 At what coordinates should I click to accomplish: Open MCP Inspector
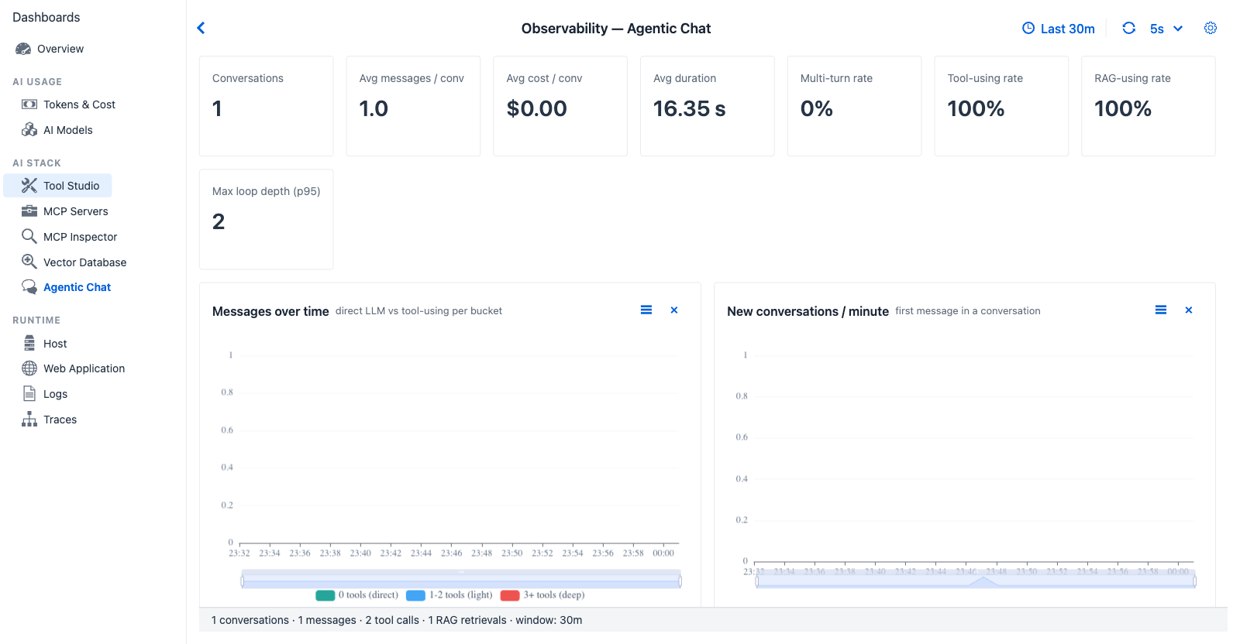coord(81,237)
